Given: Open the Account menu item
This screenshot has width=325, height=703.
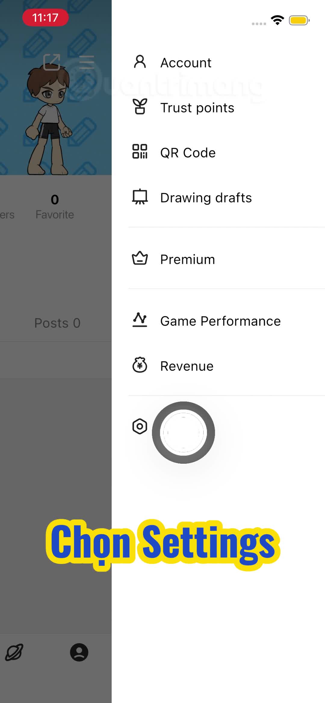Looking at the screenshot, I should click(x=226, y=63).
